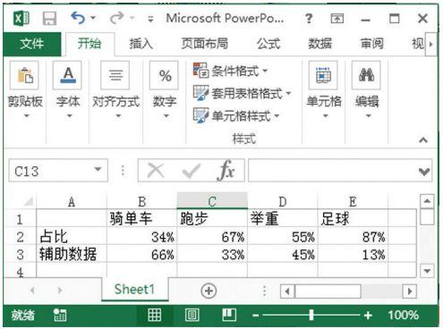
Task: Select cell containing 足球
Action: pyautogui.click(x=353, y=219)
